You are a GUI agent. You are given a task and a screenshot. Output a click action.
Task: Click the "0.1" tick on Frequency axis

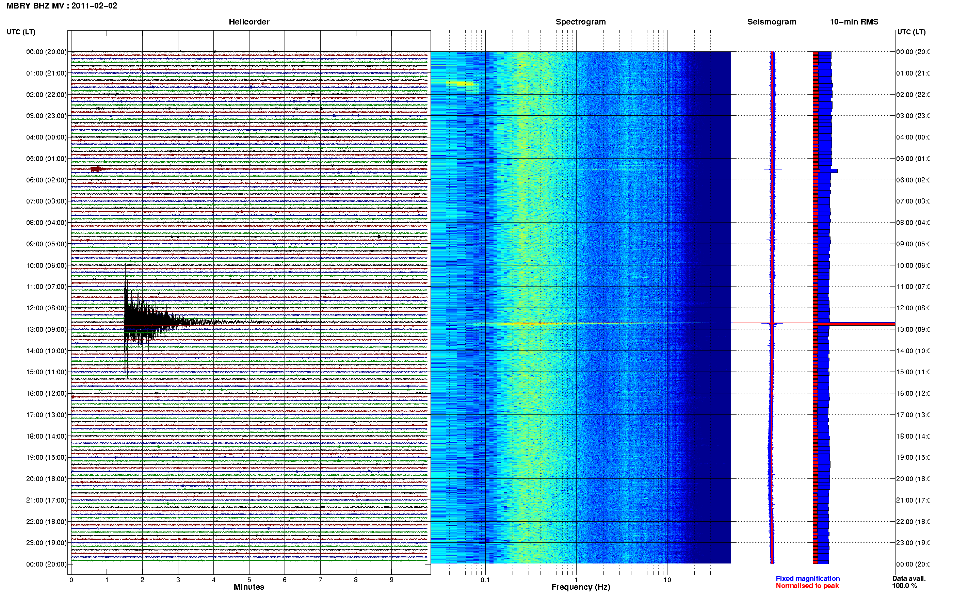[x=485, y=580]
